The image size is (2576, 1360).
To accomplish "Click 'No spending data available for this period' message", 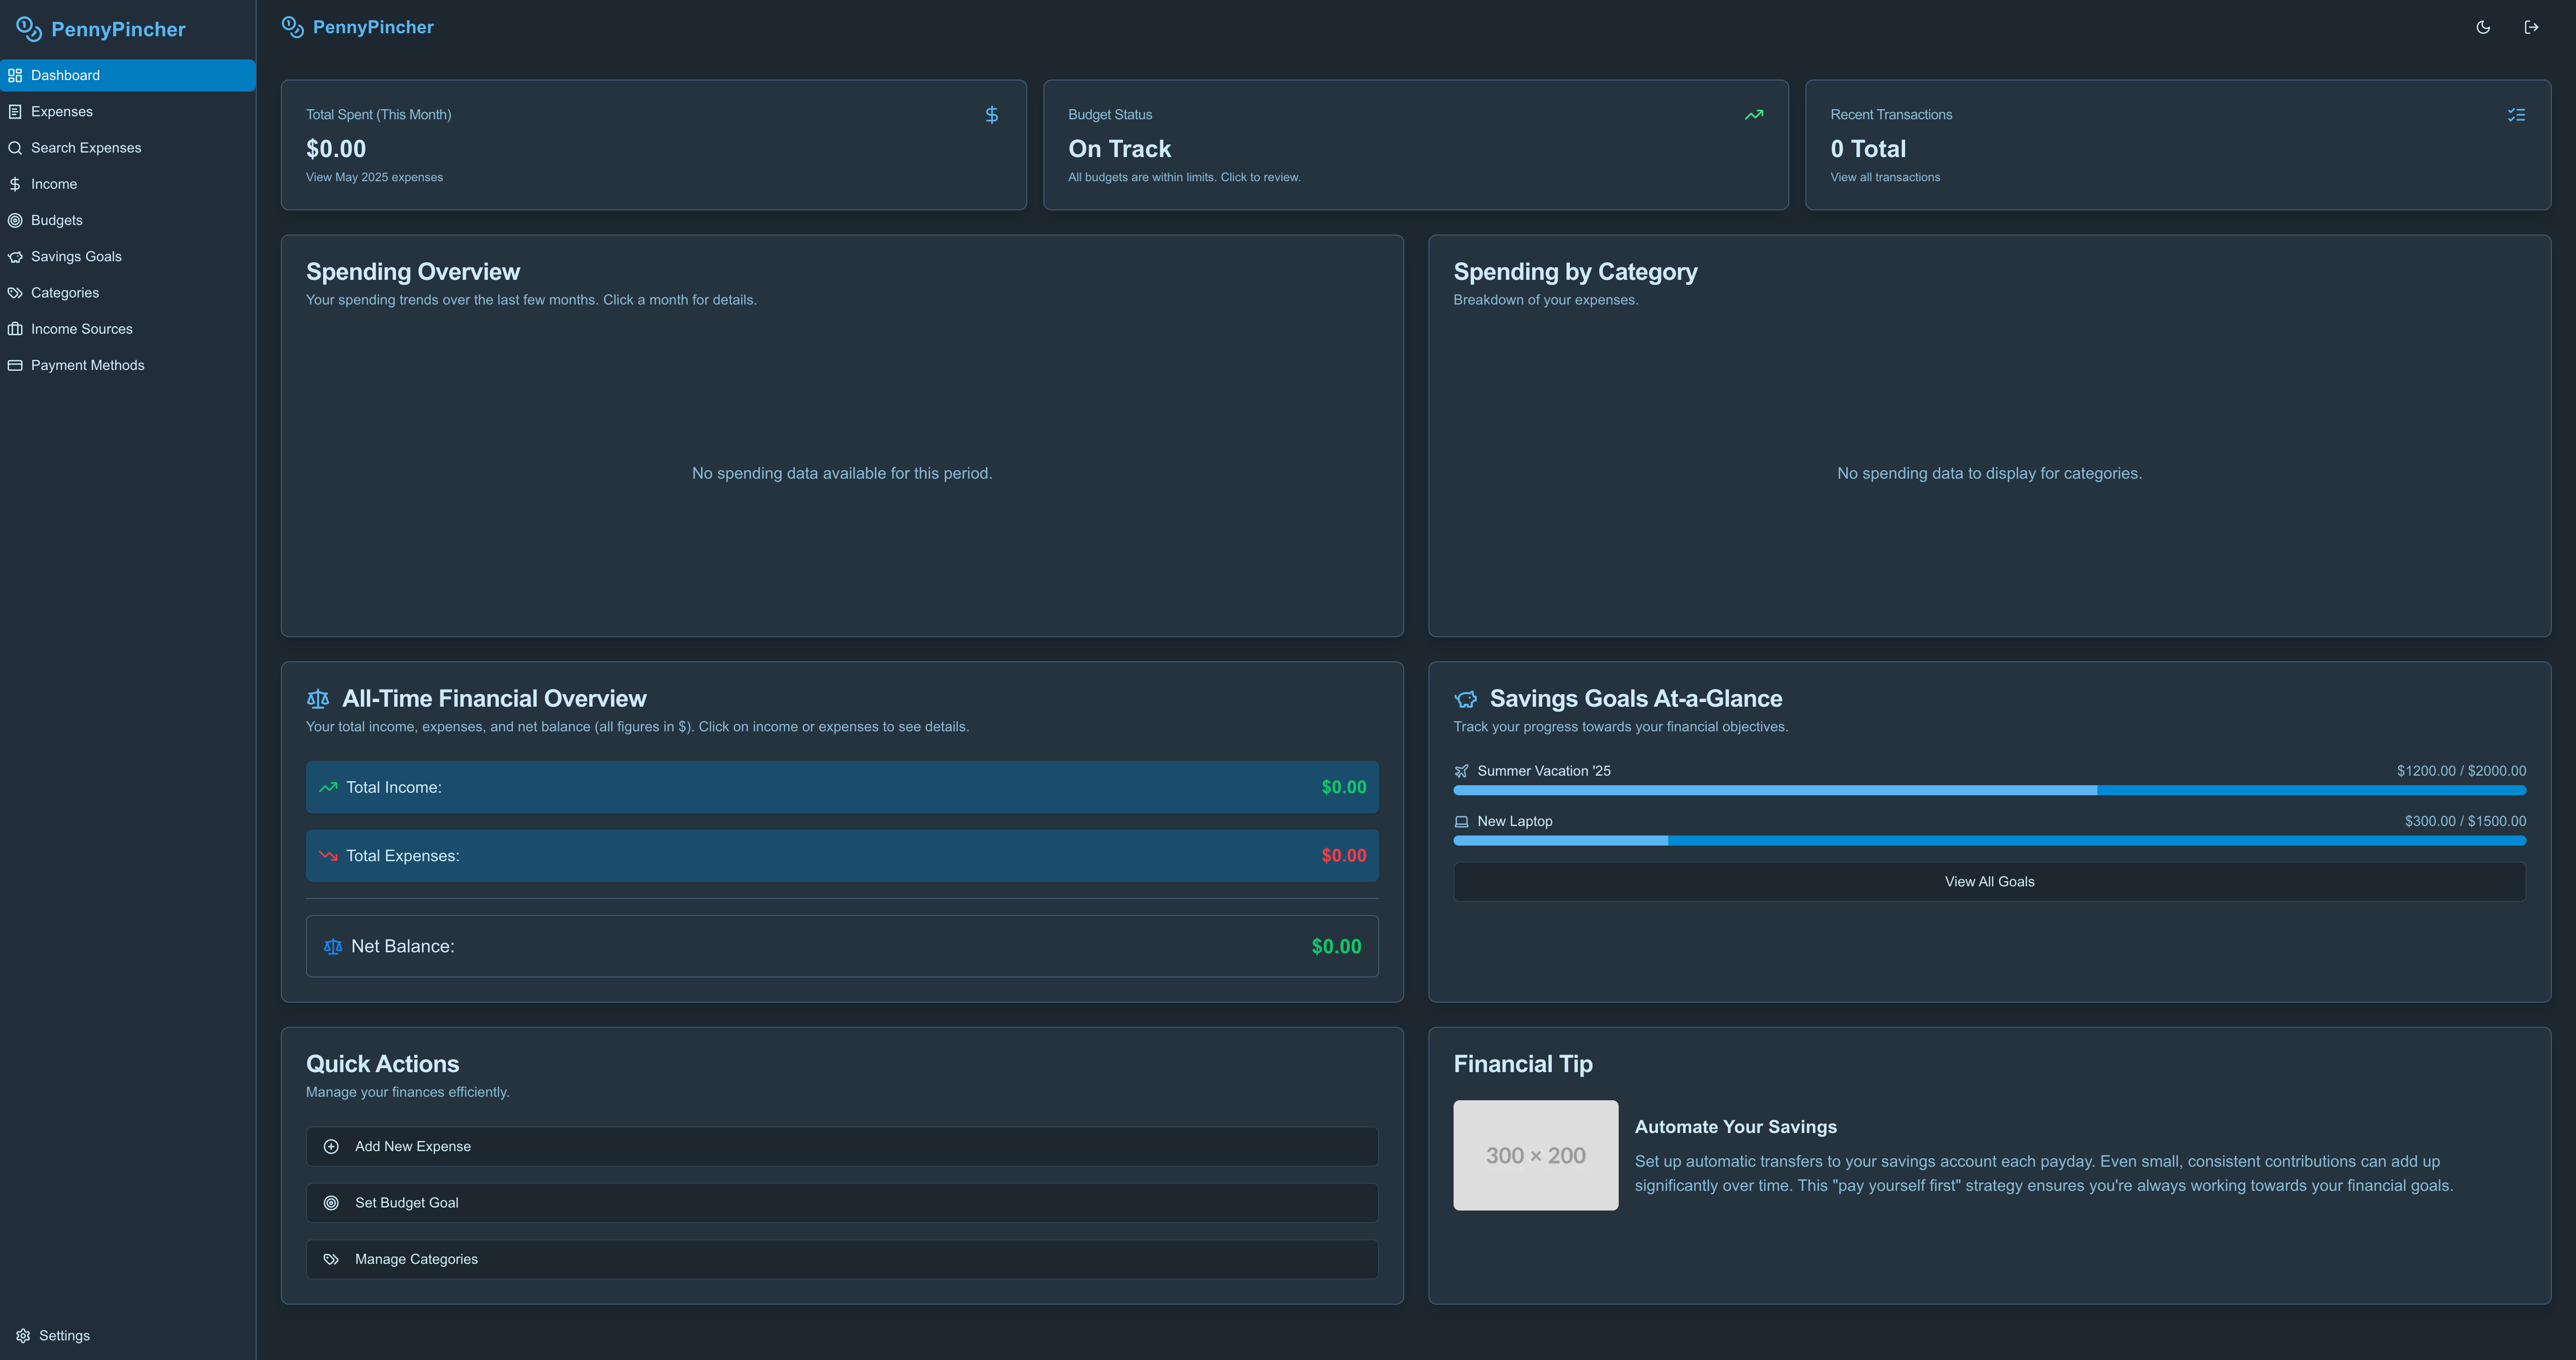I will click(x=842, y=473).
